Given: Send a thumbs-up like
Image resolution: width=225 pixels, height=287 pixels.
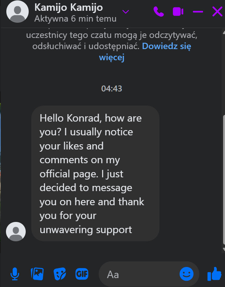Looking at the screenshot, I should click(214, 274).
